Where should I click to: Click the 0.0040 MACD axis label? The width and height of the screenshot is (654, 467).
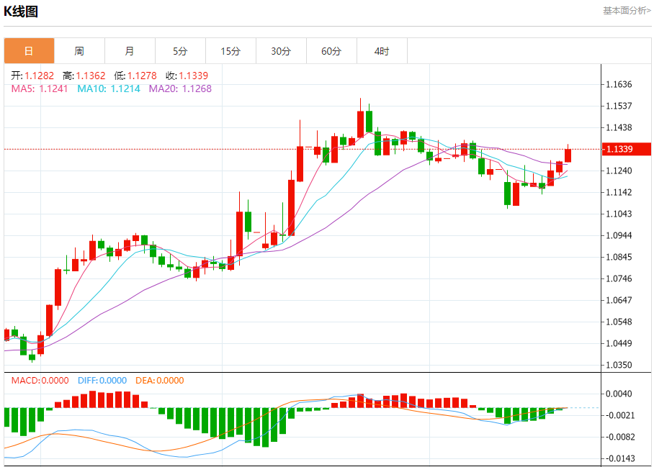[619, 394]
